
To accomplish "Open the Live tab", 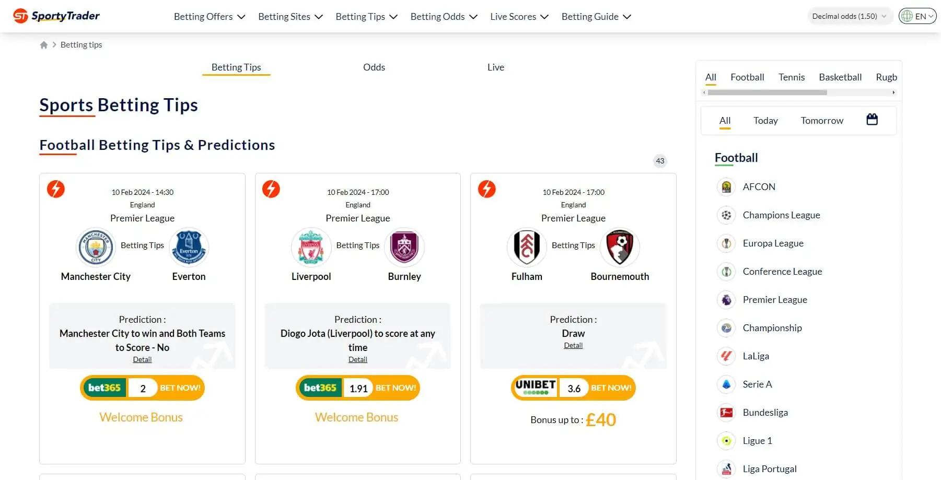I will 495,67.
